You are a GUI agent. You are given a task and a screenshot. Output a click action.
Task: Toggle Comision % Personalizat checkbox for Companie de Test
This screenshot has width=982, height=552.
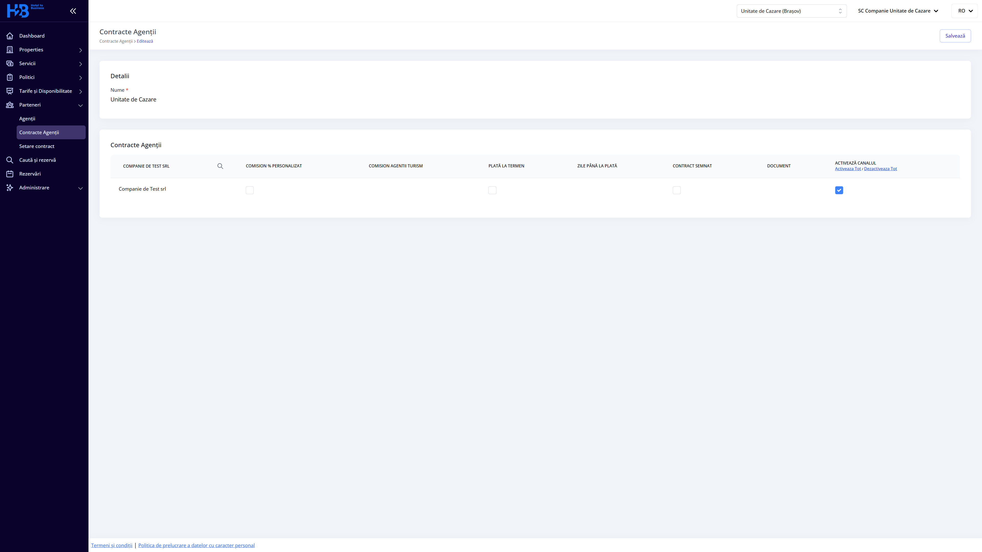point(250,190)
